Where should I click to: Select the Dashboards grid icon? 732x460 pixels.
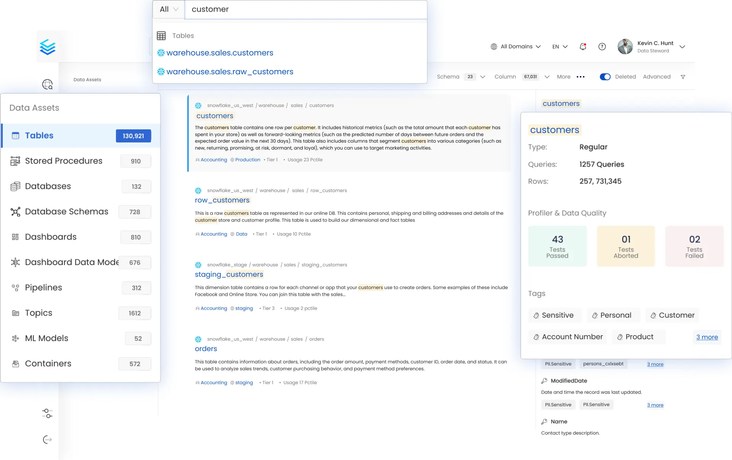click(x=15, y=237)
